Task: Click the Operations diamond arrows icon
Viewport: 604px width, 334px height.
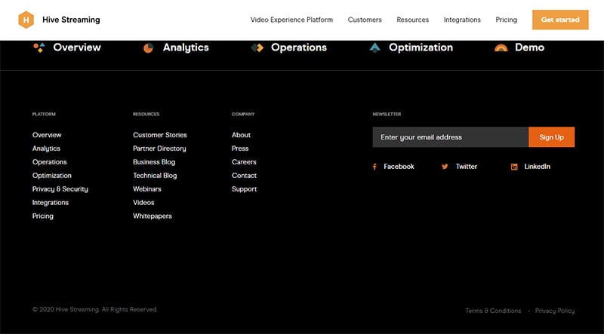Action: pyautogui.click(x=257, y=47)
